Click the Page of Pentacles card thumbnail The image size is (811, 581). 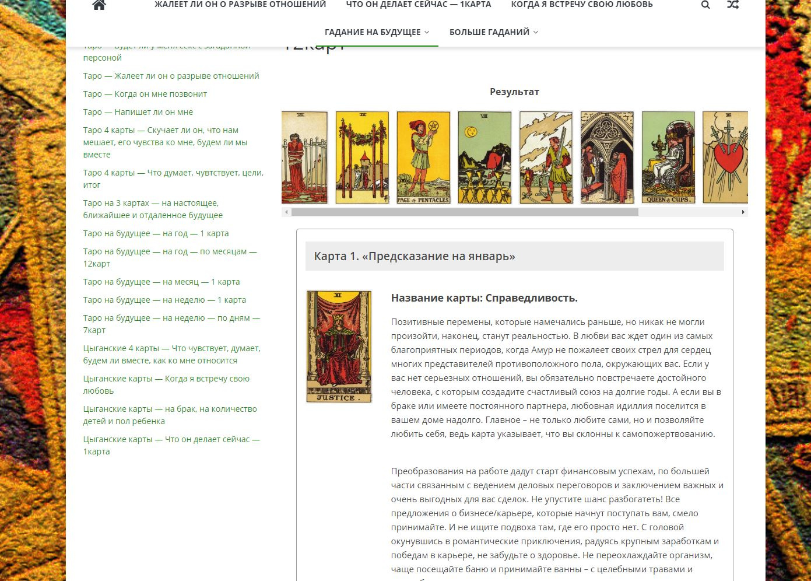pos(423,157)
